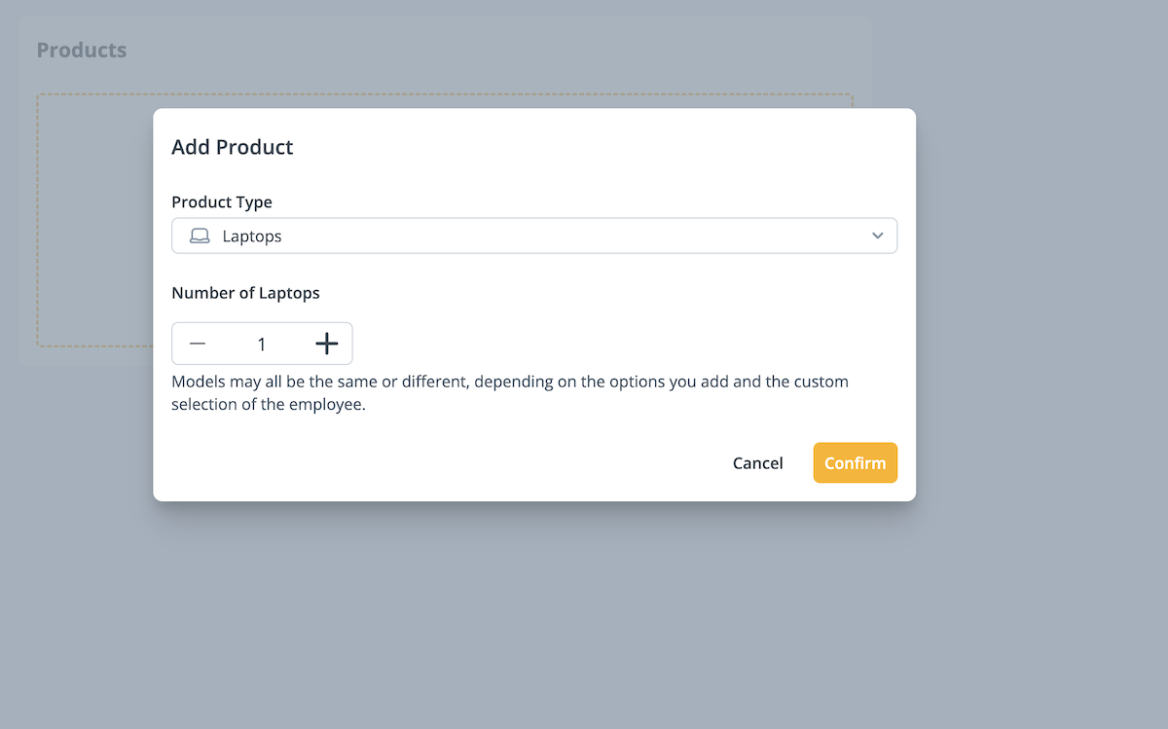
Task: Increase laptop count with the plus icon
Action: pyautogui.click(x=327, y=344)
